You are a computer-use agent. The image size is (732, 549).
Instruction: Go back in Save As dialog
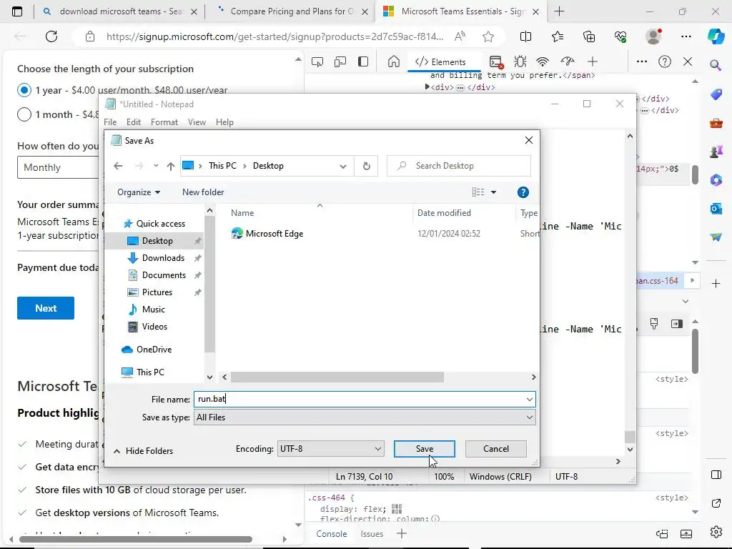point(118,166)
